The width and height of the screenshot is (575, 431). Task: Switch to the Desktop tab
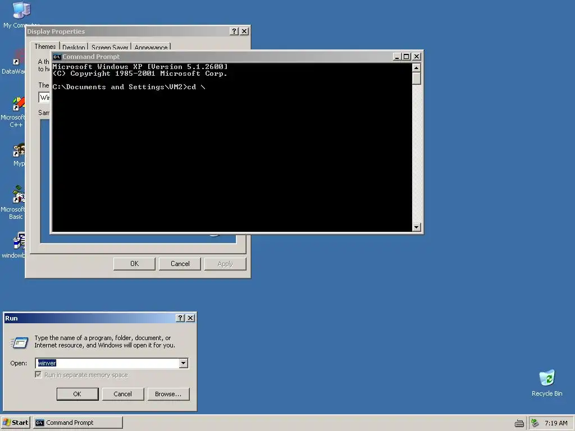pyautogui.click(x=74, y=47)
